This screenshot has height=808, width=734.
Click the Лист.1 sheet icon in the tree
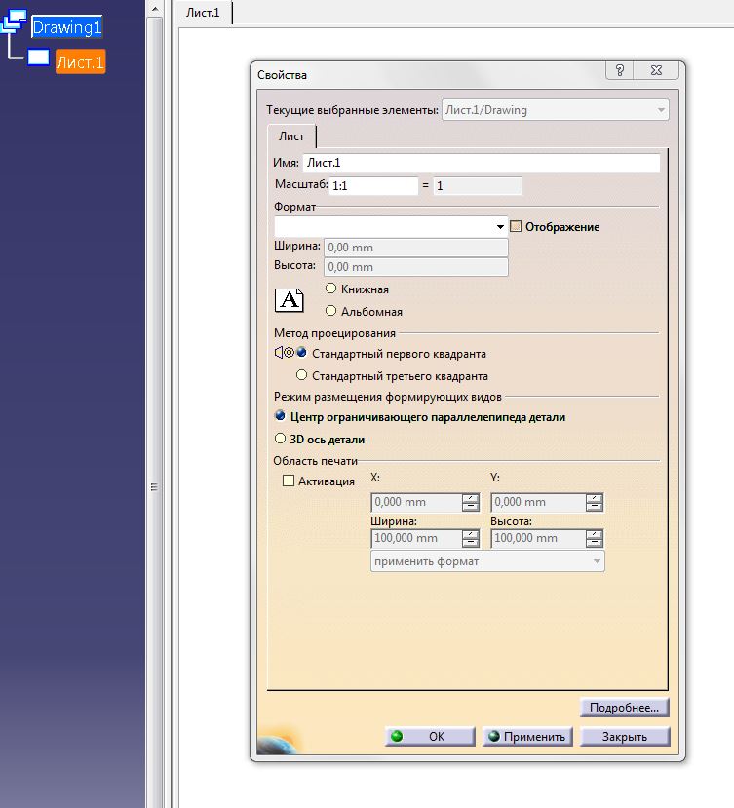click(x=38, y=58)
